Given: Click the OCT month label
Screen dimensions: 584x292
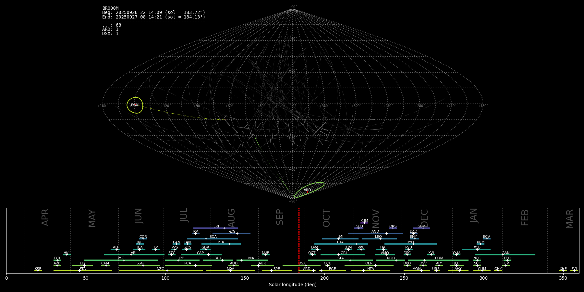Looking at the screenshot, I should coord(326,218).
